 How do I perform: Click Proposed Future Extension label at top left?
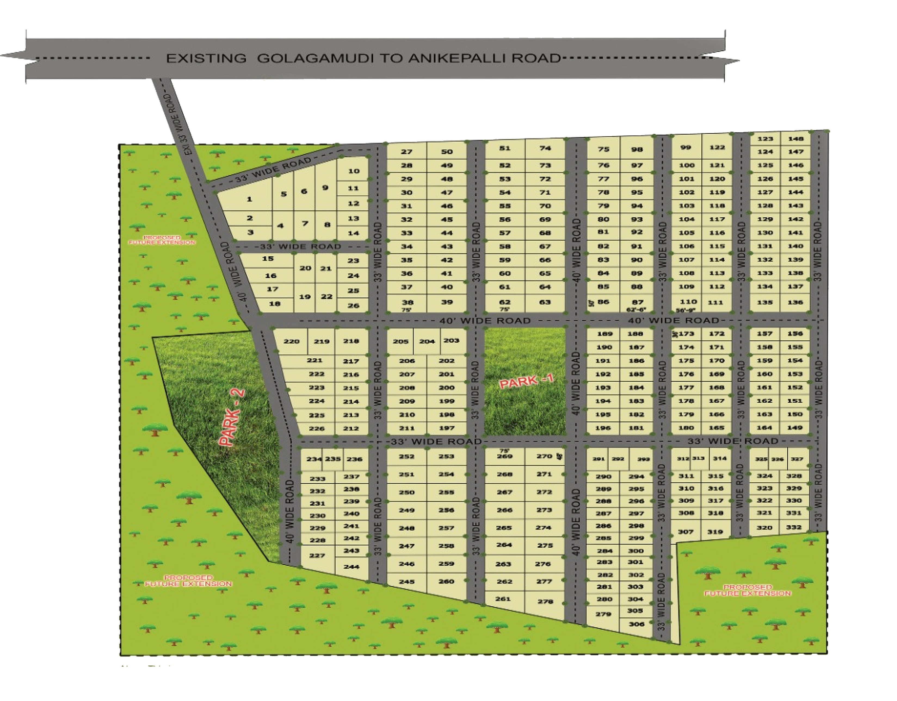[161, 240]
